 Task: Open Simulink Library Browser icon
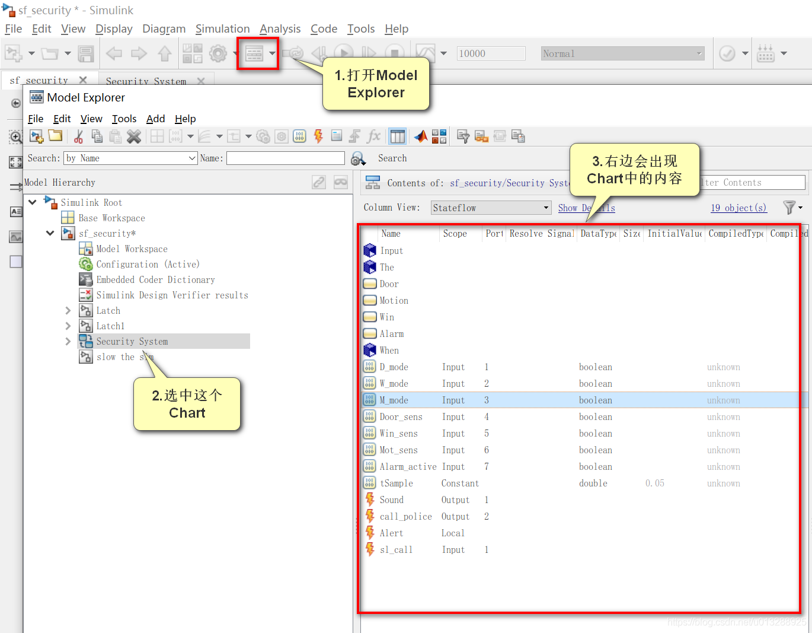click(x=192, y=53)
